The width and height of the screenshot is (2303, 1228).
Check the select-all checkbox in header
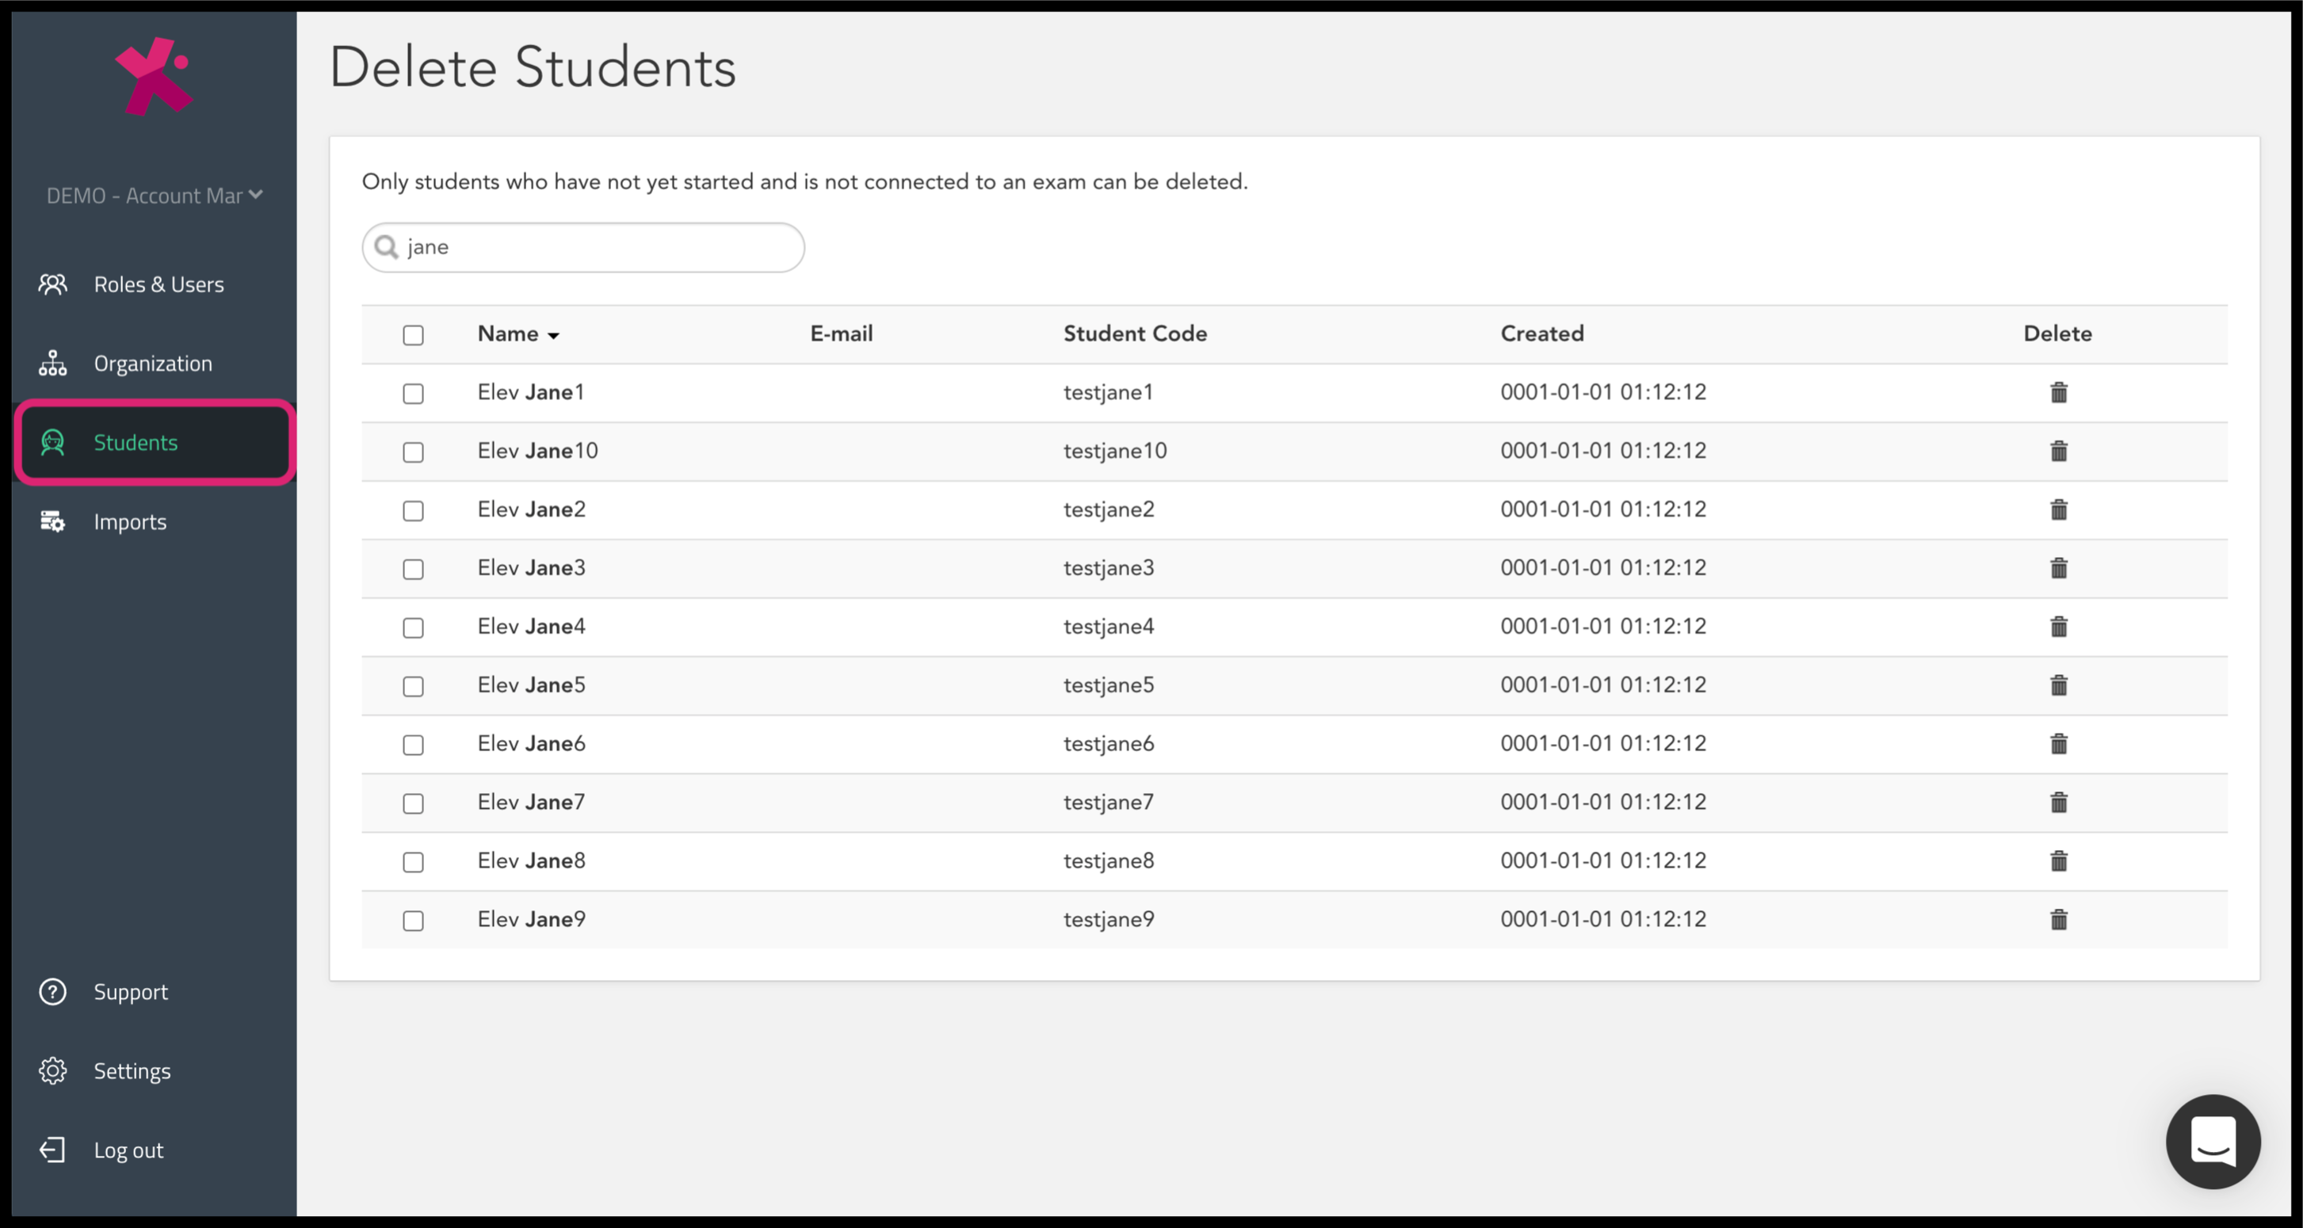(x=413, y=335)
